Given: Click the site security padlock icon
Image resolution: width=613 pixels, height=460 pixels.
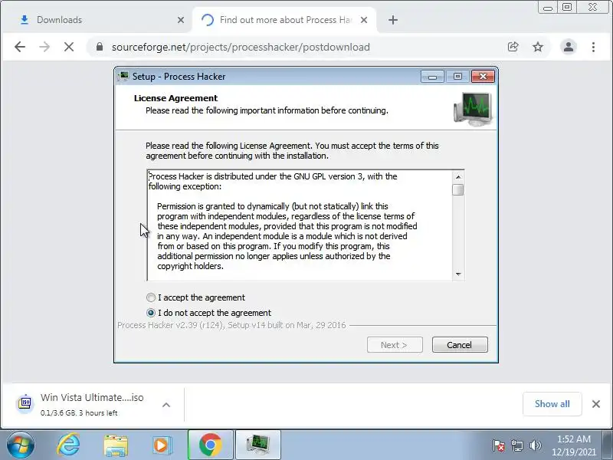Looking at the screenshot, I should pyautogui.click(x=100, y=47).
